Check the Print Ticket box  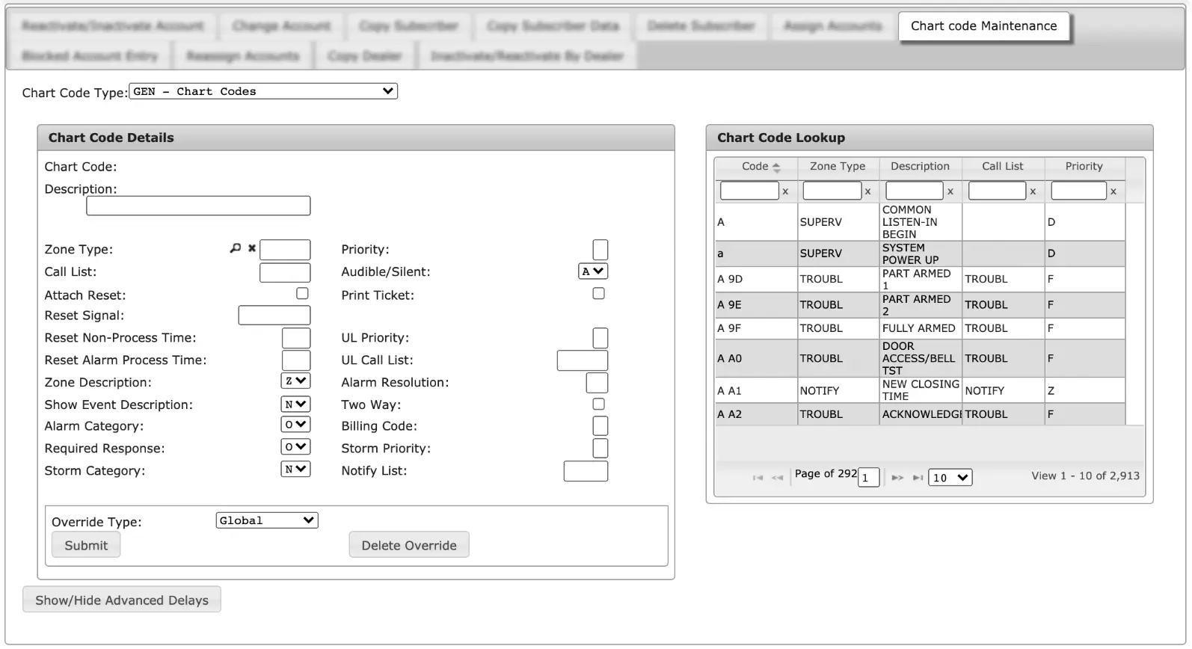598,293
